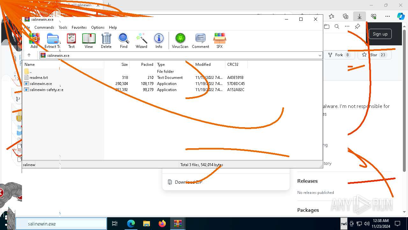Click the Add toolbar icon in WinRAR
The width and height of the screenshot is (408, 230).
[34, 41]
